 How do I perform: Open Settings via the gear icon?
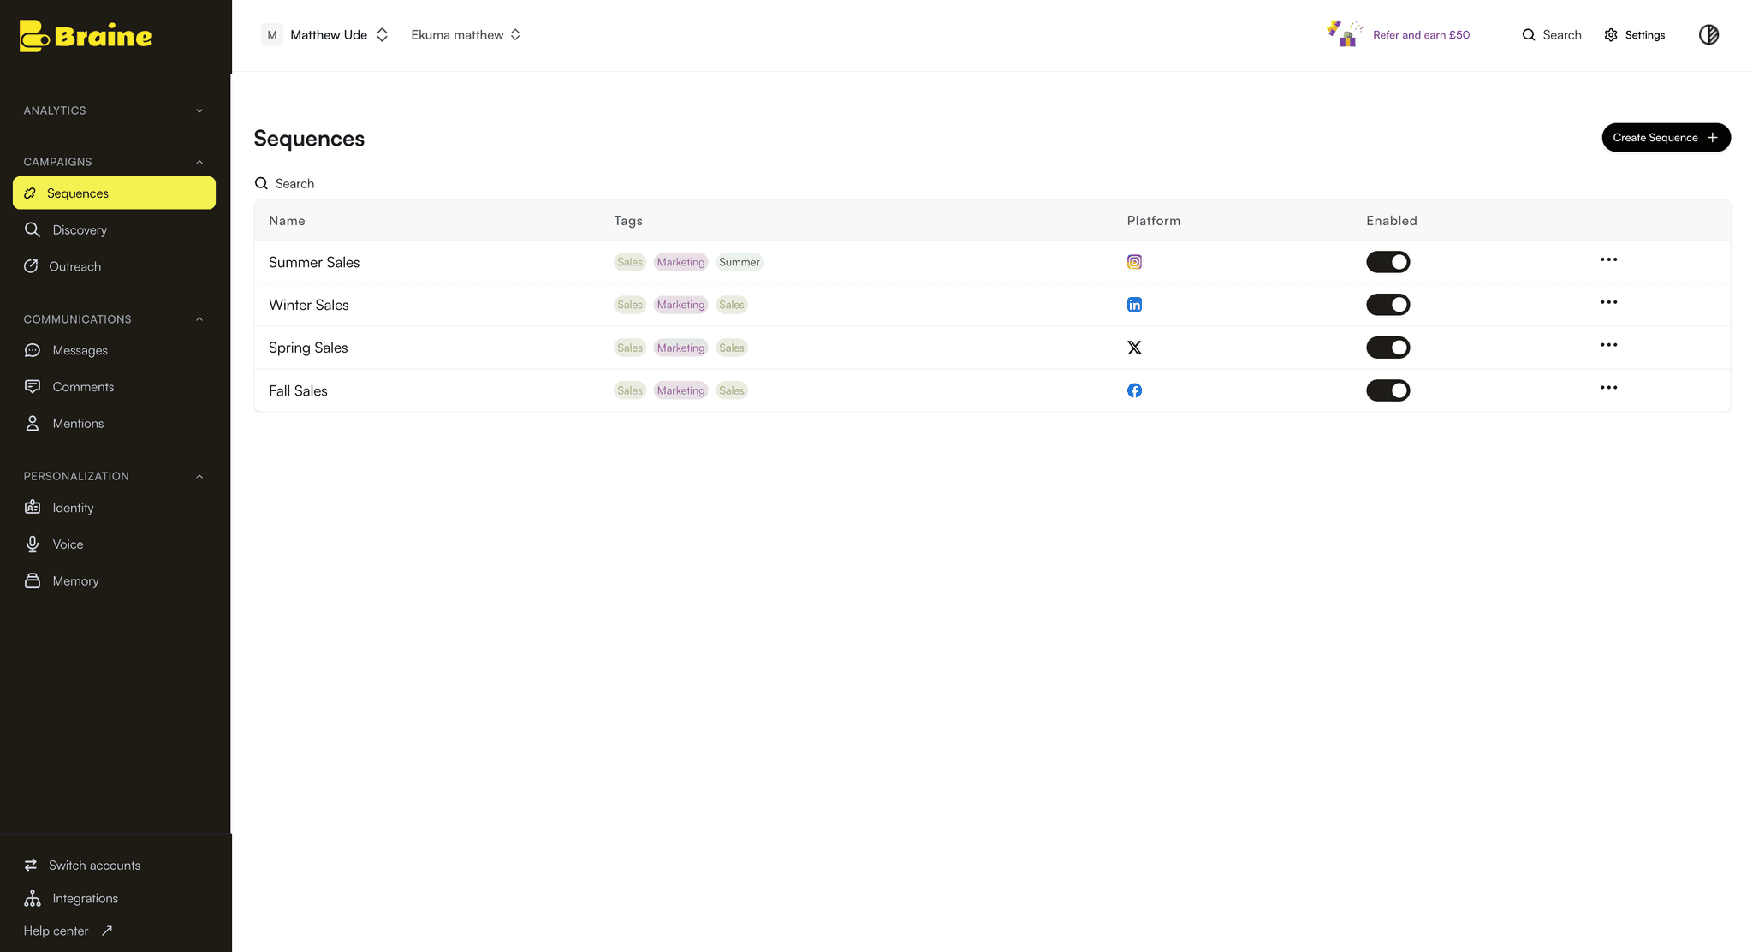point(1611,35)
